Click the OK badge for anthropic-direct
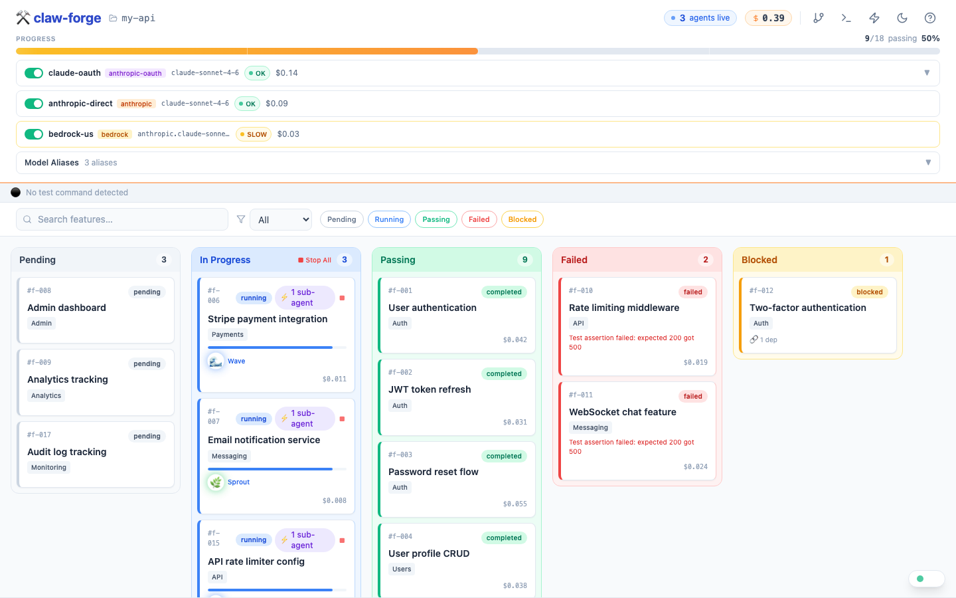Viewport: 956px width, 598px height. pos(247,104)
